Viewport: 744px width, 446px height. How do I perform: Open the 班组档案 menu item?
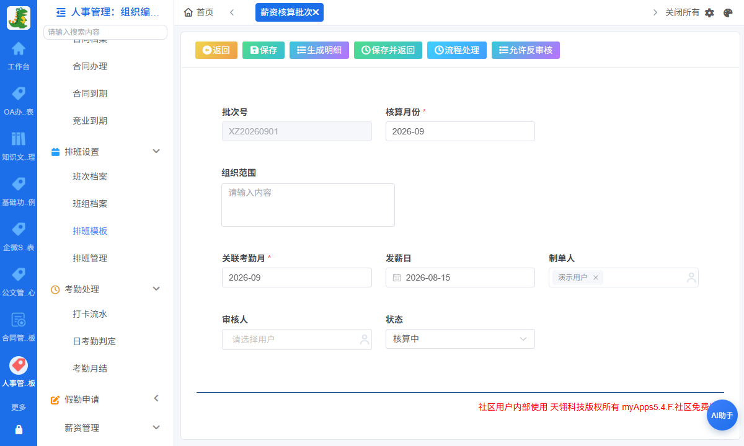[90, 204]
